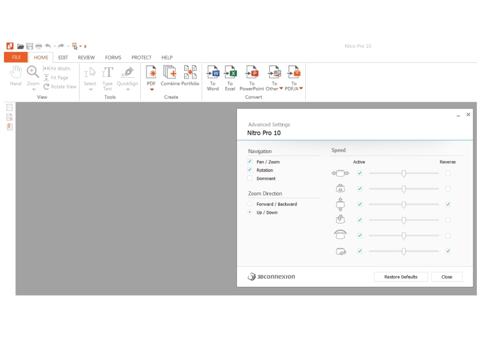Click the Restore Defaults button
The height and width of the screenshot is (340, 482).
[401, 277]
